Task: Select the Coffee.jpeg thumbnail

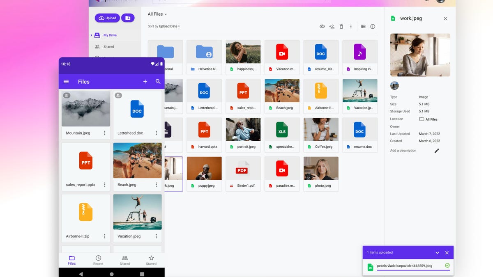Action: pos(321,130)
